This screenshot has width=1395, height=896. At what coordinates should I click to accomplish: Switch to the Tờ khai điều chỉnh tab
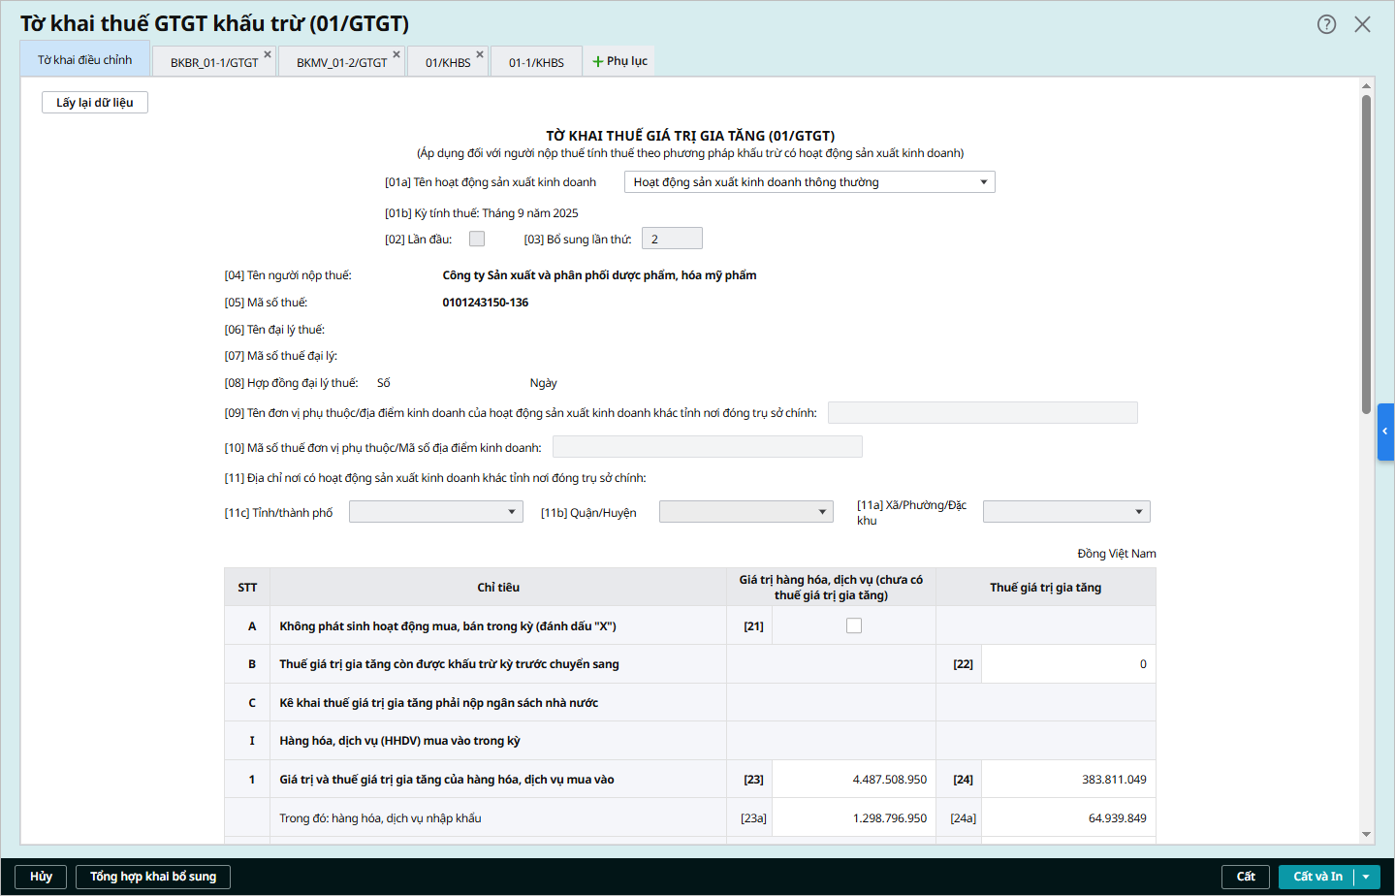(85, 60)
